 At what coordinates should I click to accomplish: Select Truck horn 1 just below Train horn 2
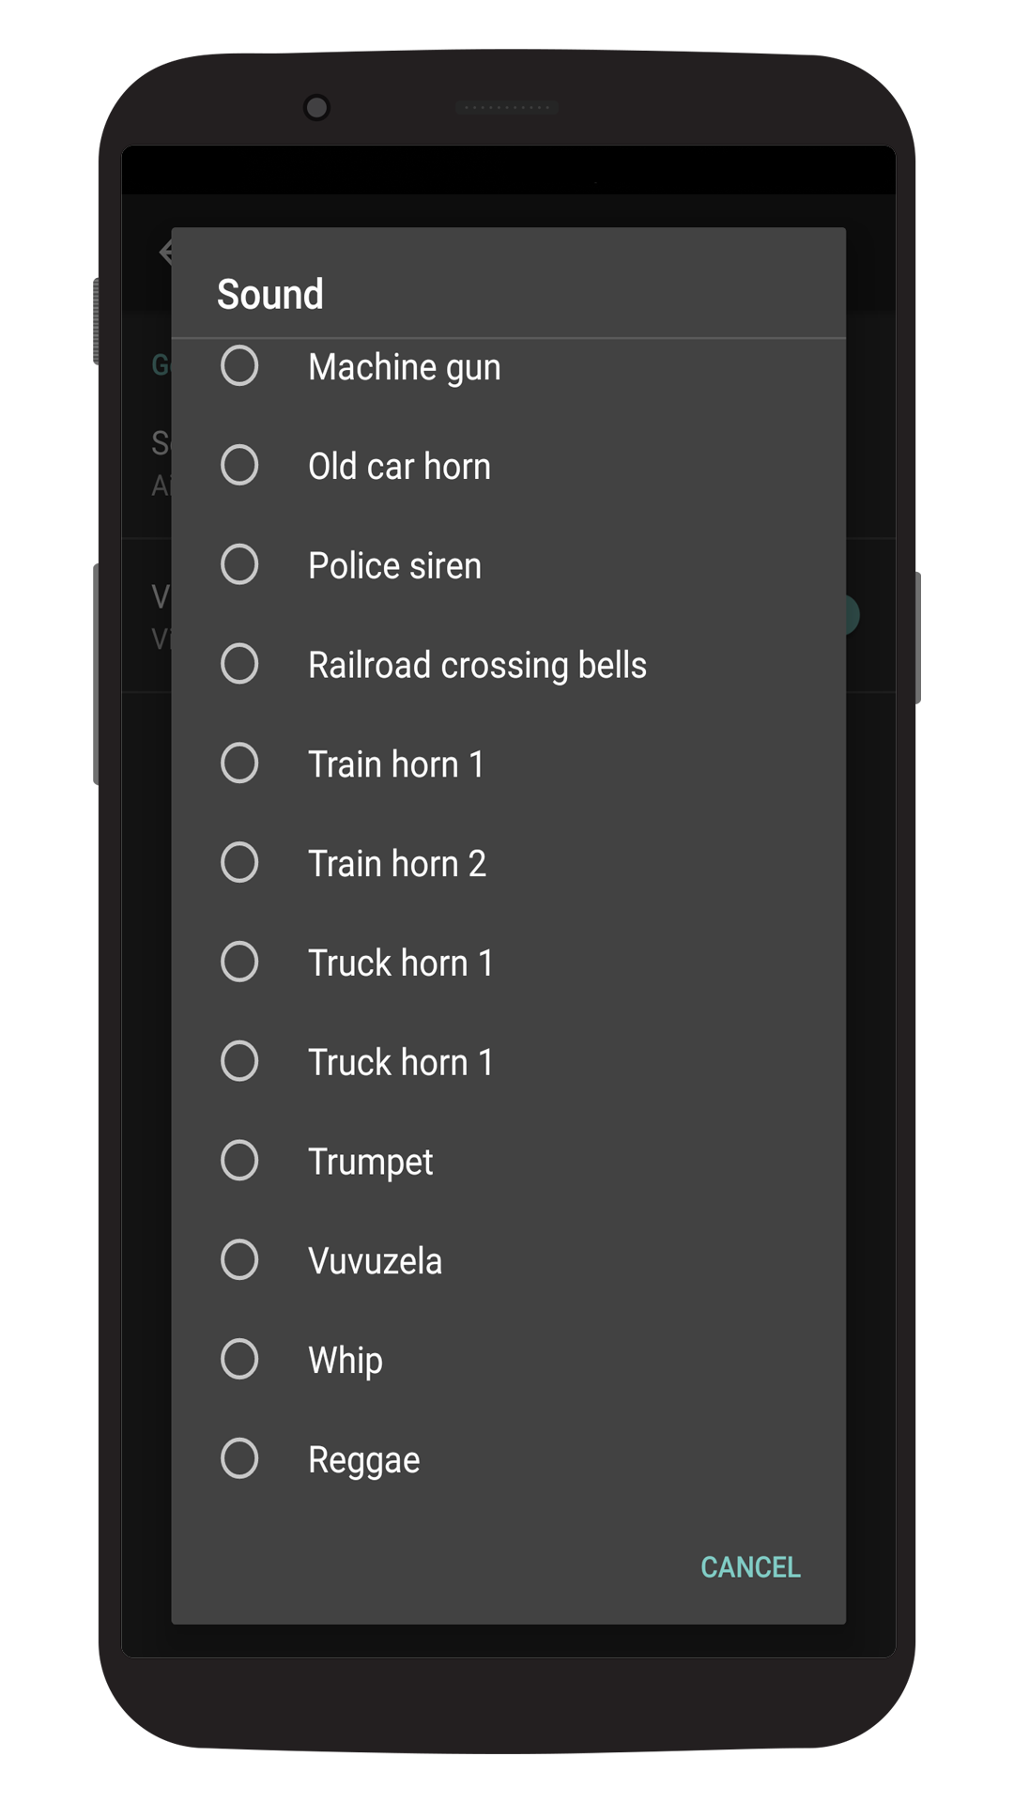point(239,963)
